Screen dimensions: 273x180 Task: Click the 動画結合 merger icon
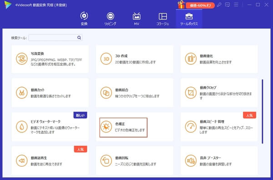(106, 92)
